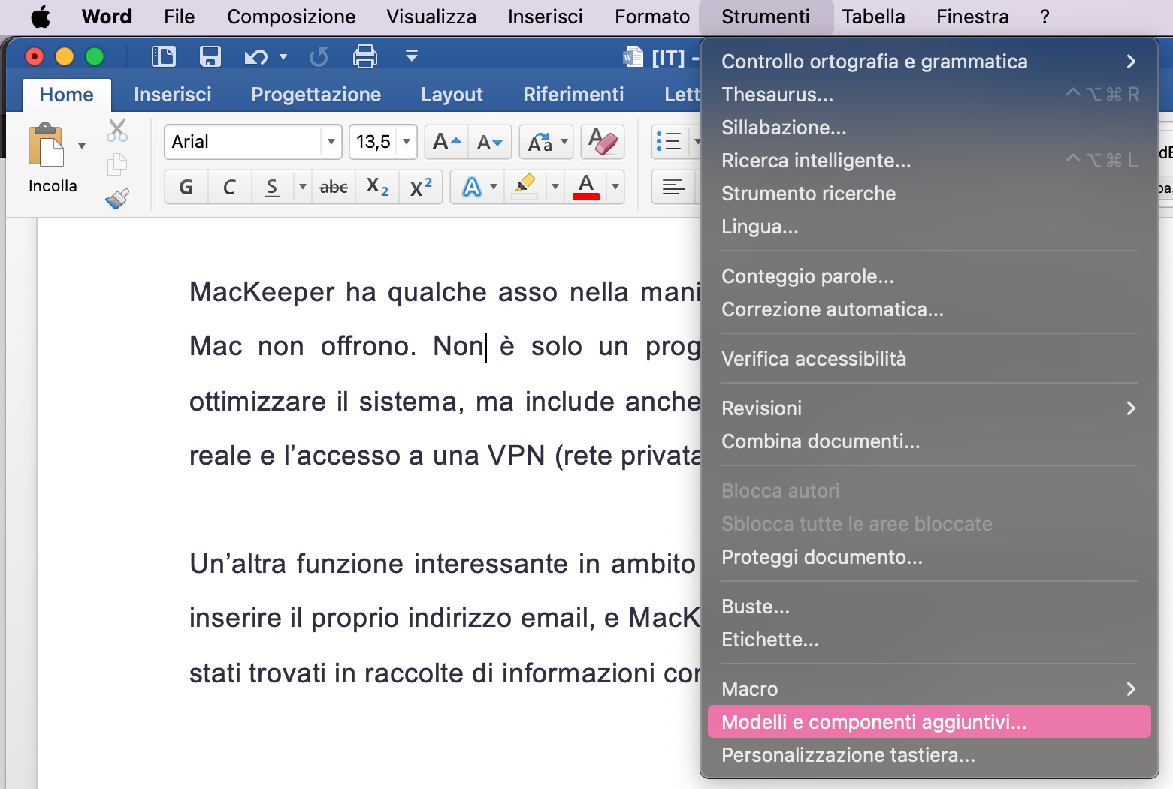Open the Formato menu bar item
The height and width of the screenshot is (789, 1173).
[652, 17]
